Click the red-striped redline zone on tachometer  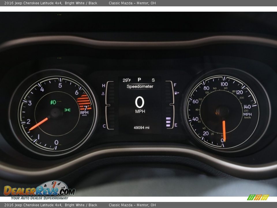point(84,102)
